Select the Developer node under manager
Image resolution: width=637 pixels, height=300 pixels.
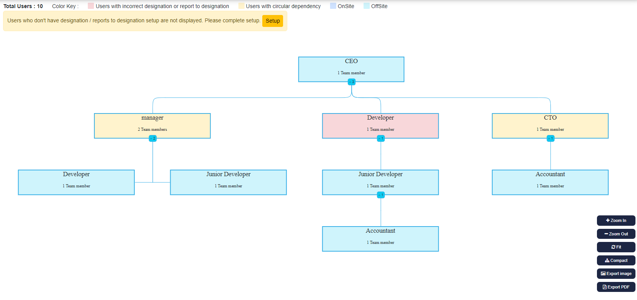click(x=76, y=181)
